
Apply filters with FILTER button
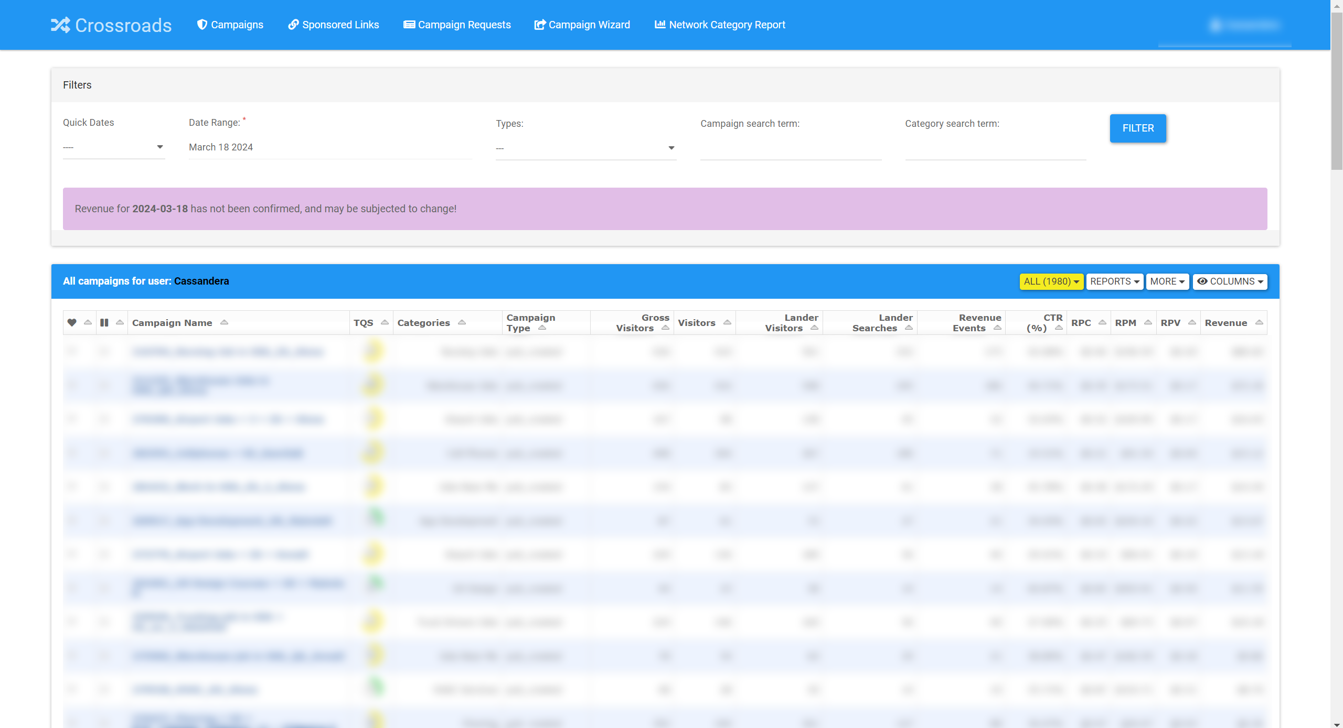pyautogui.click(x=1138, y=128)
